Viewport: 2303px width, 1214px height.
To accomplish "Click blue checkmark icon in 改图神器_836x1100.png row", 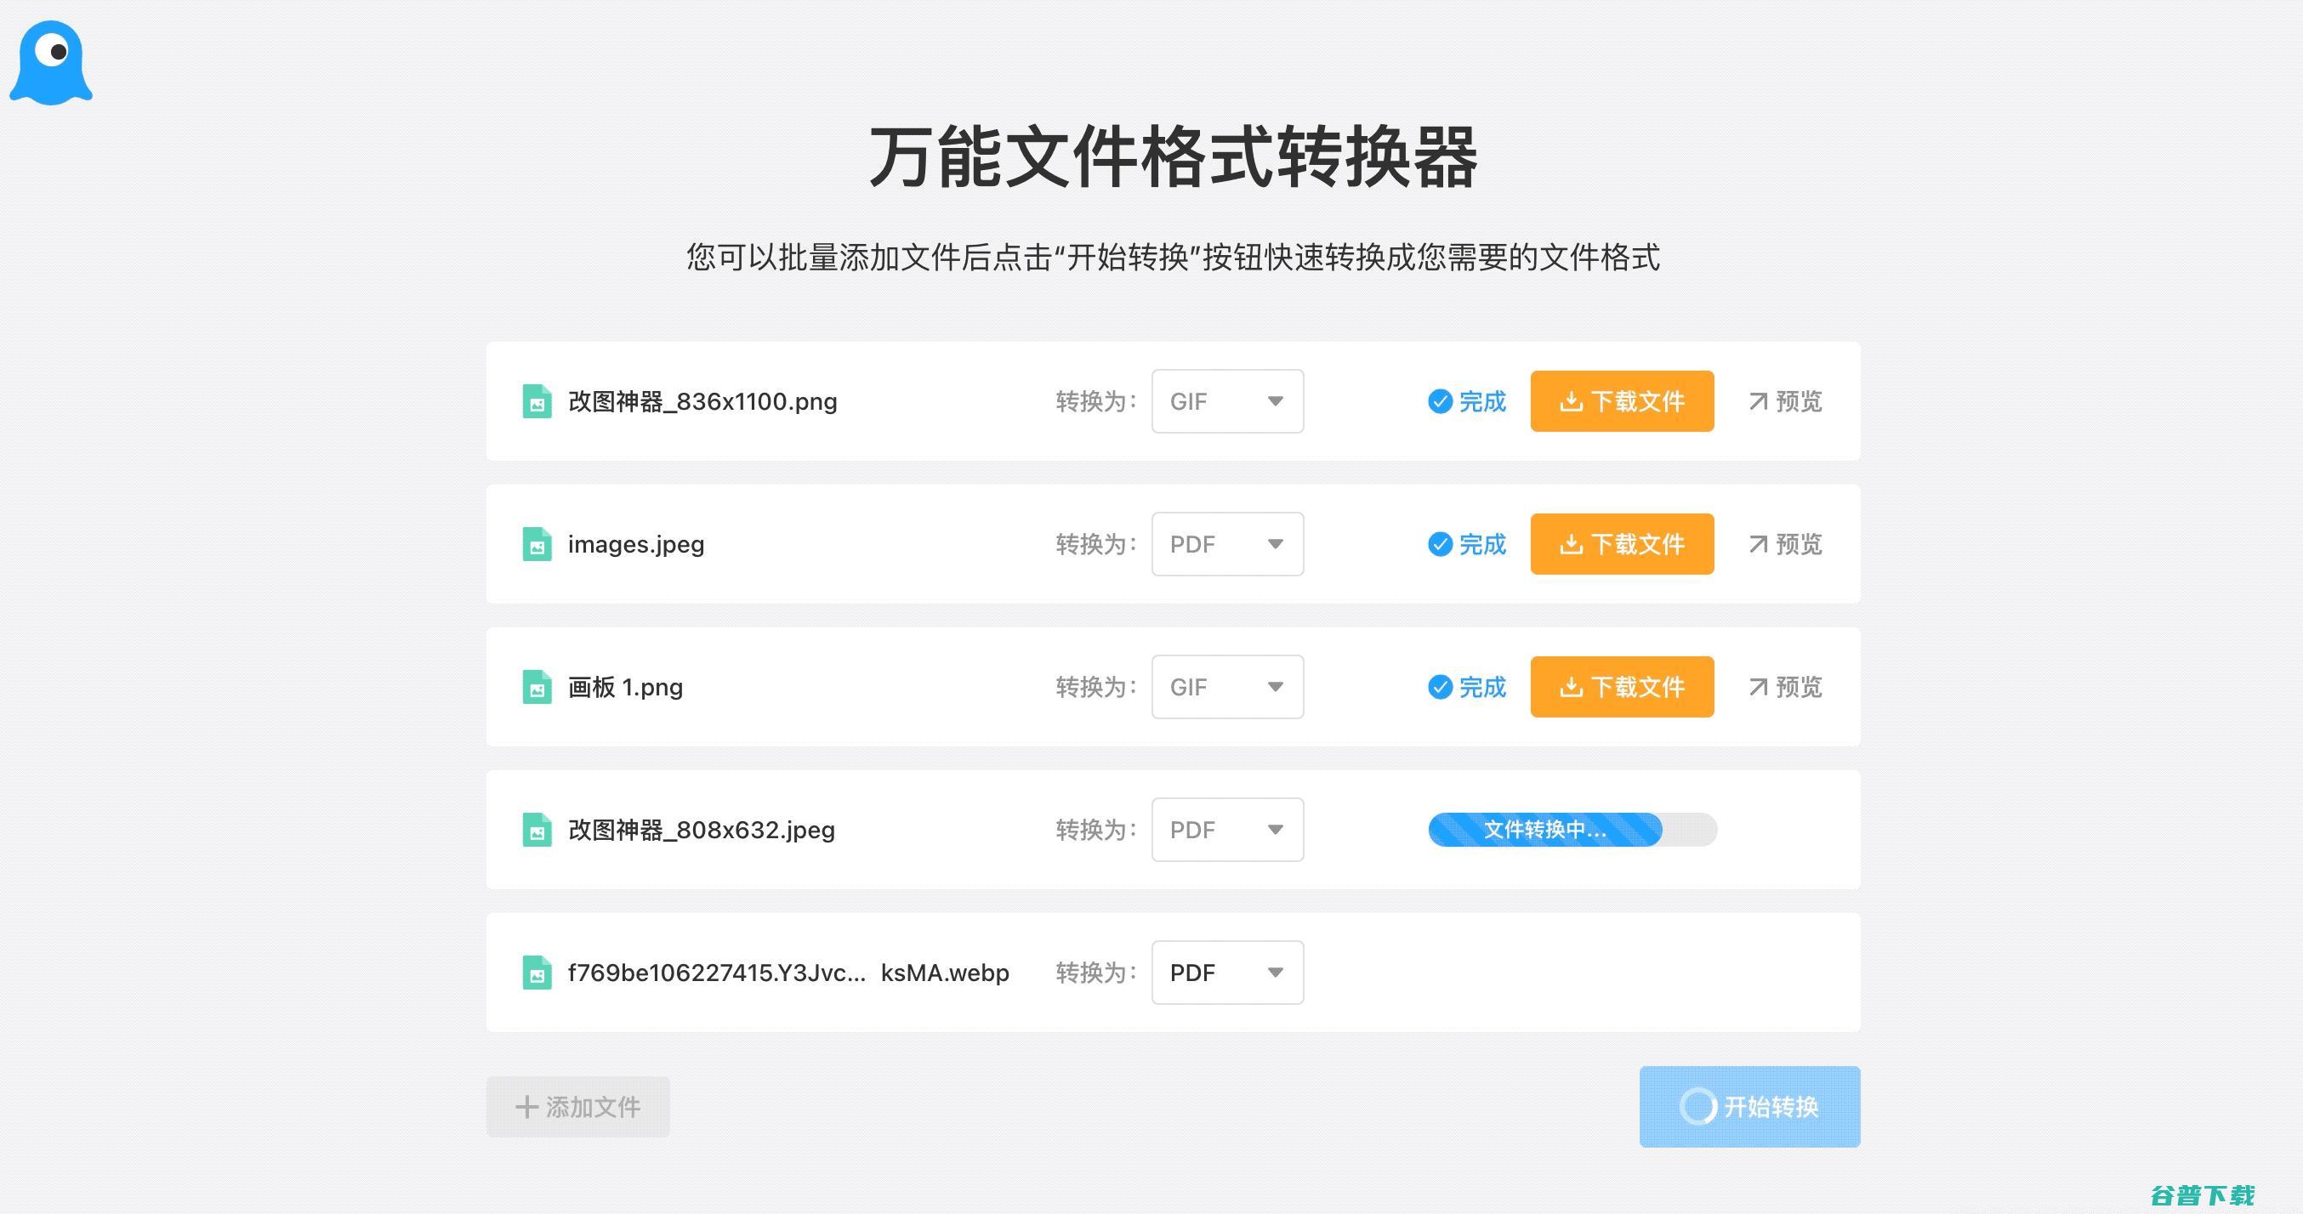I will 1439,401.
